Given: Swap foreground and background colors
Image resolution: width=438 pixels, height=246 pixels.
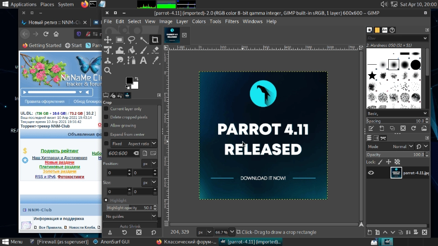Looking at the screenshot, I should tap(136, 79).
